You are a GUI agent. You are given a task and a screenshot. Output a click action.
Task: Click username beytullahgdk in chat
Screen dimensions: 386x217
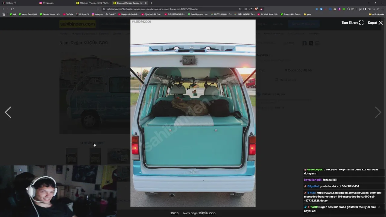coord(313,180)
